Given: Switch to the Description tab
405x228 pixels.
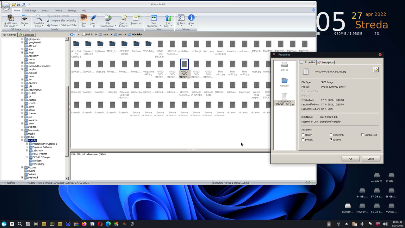Looking at the screenshot, I should [x=326, y=62].
